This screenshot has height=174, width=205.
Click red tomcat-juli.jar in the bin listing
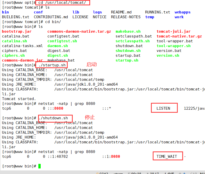(173, 31)
